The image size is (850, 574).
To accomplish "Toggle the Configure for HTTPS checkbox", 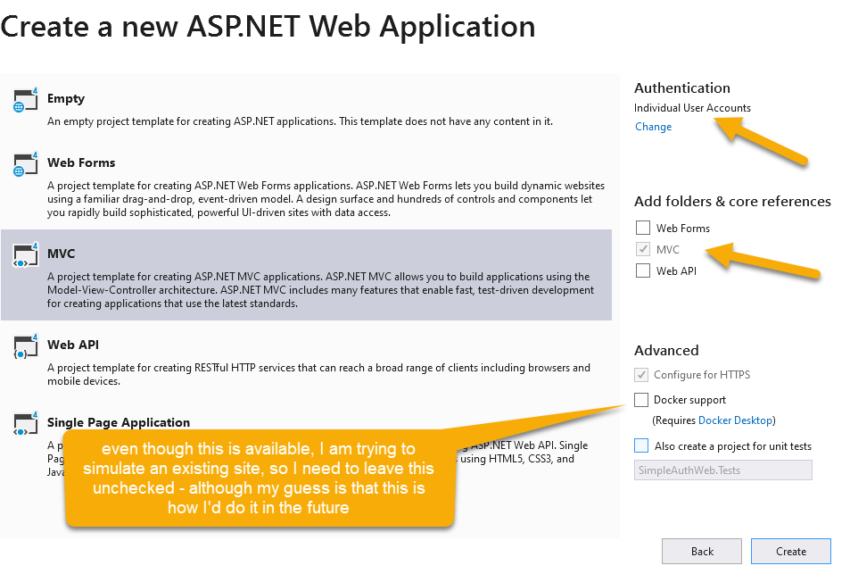I will click(641, 375).
